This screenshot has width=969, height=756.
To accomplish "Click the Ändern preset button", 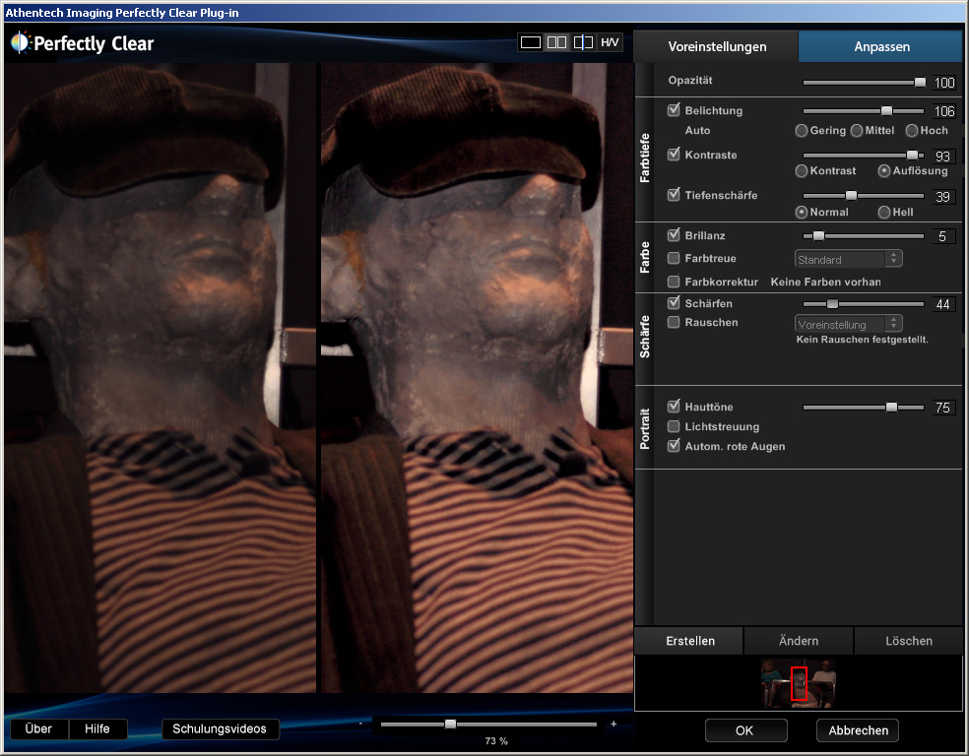I will click(799, 641).
